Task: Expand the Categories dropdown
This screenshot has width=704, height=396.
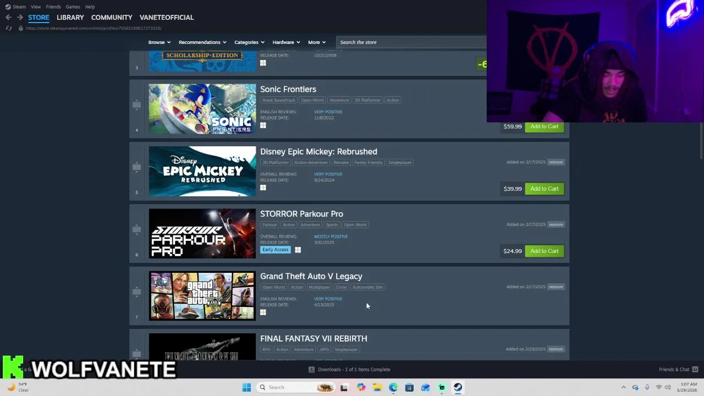Action: pyautogui.click(x=249, y=42)
